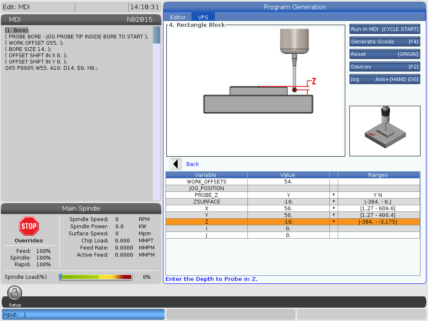Click the Setup padlock icon
This screenshot has height=321, width=428.
point(15,293)
